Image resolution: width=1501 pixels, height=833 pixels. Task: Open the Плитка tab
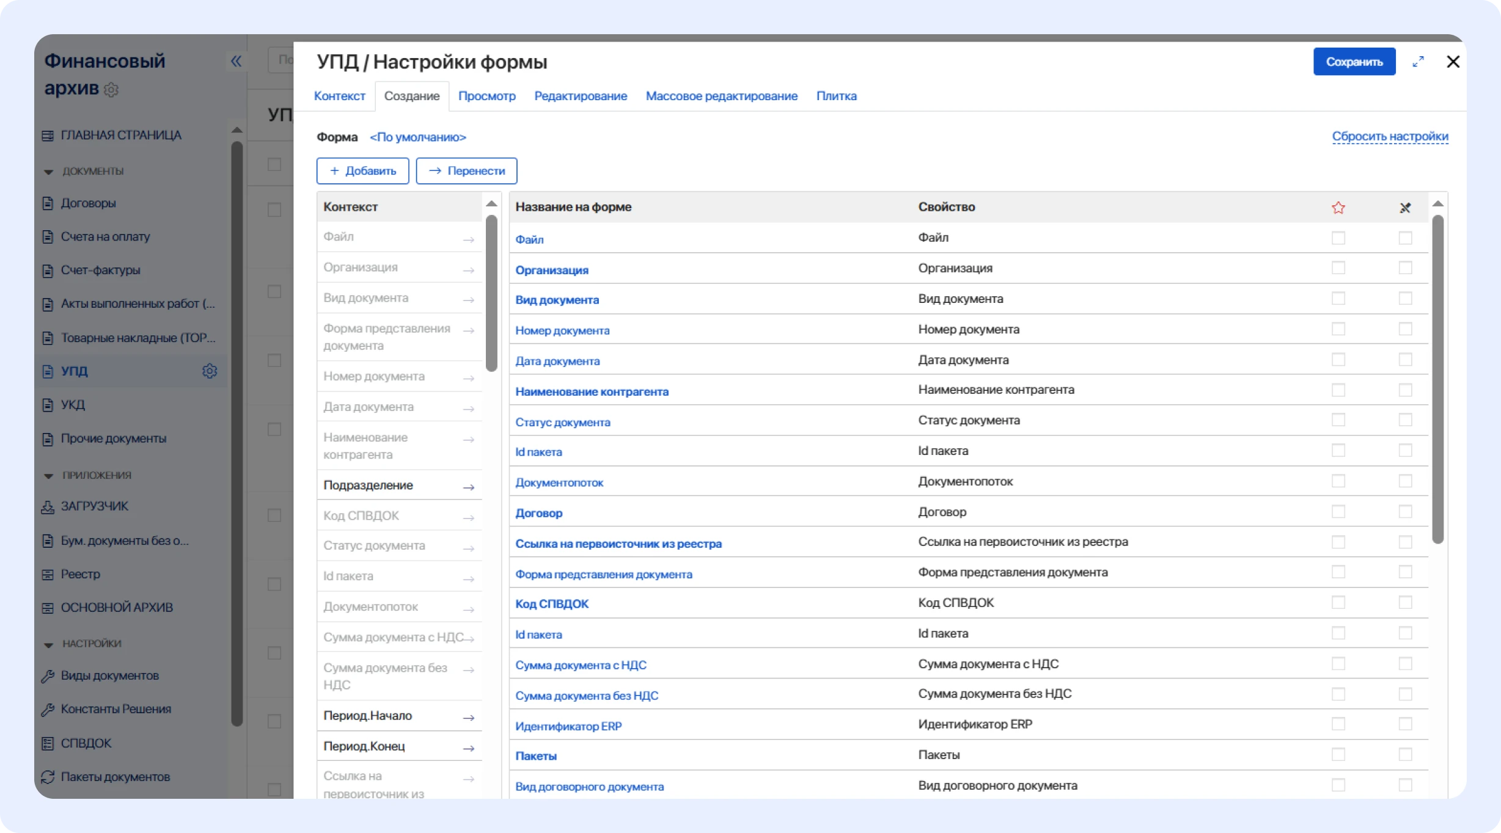[x=837, y=96]
